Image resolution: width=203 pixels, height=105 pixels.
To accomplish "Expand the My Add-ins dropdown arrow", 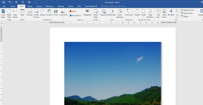I will coord(82,16).
